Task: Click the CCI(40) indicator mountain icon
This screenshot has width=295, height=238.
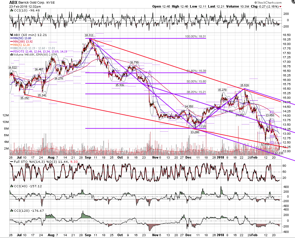Action: [11, 186]
